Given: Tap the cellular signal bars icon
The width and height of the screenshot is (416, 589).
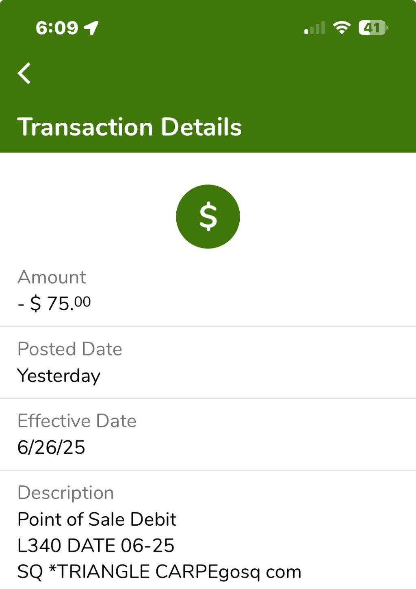Looking at the screenshot, I should [314, 28].
